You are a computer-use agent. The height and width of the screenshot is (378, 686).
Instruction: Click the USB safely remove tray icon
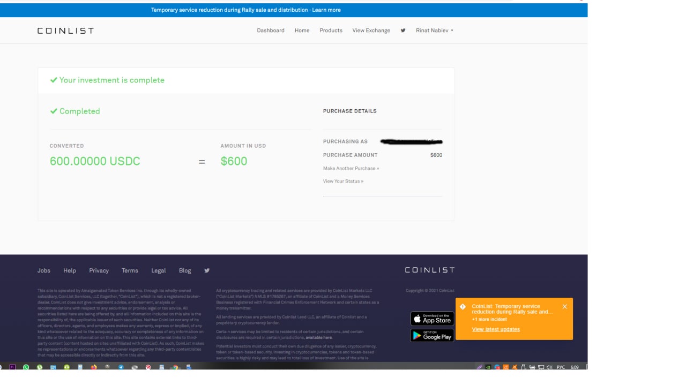coord(524,367)
